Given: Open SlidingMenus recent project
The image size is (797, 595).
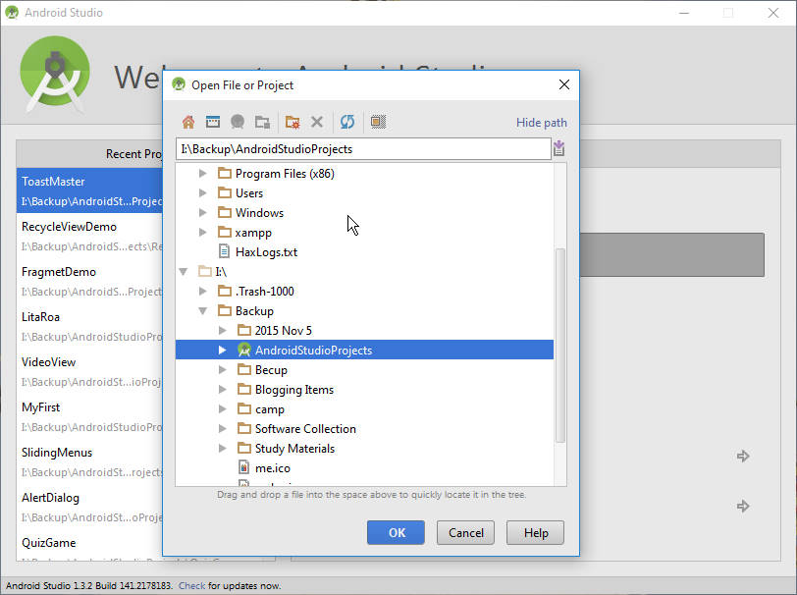Looking at the screenshot, I should [x=89, y=462].
